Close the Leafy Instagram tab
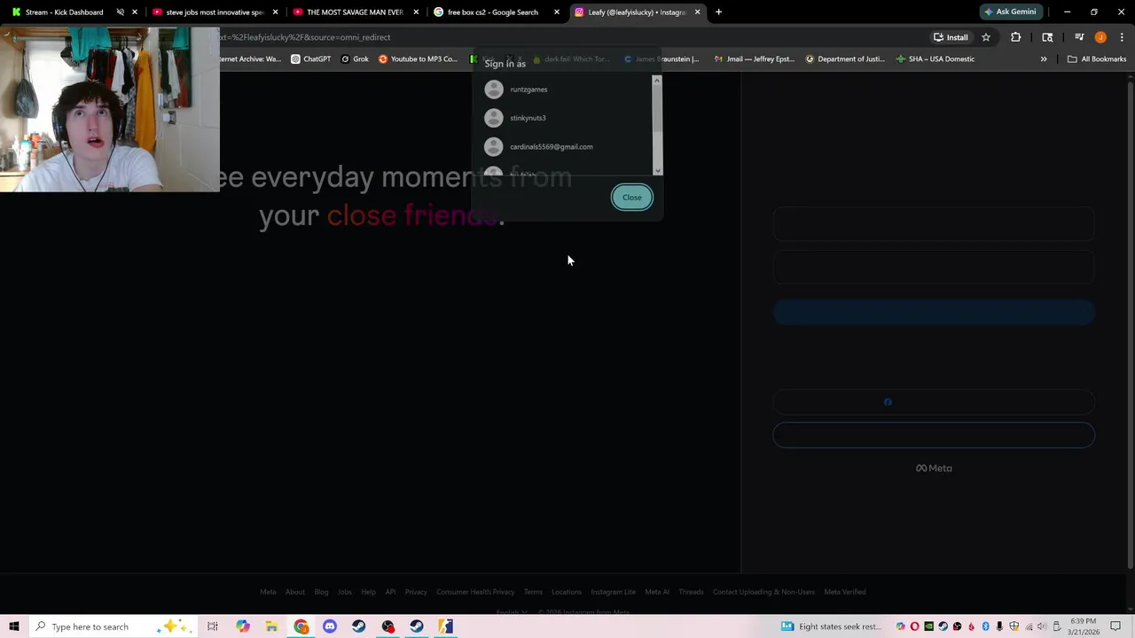The width and height of the screenshot is (1135, 638). pos(697,12)
